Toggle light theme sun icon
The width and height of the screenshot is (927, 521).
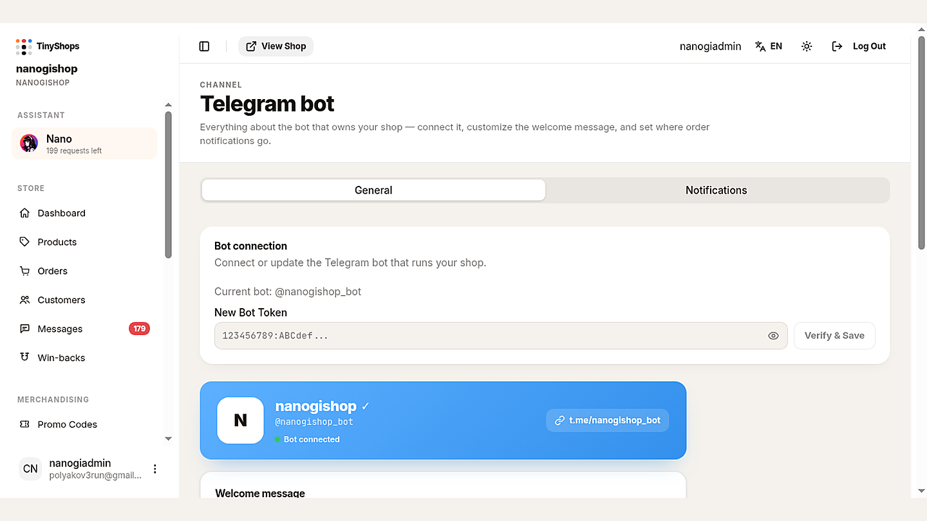[807, 46]
